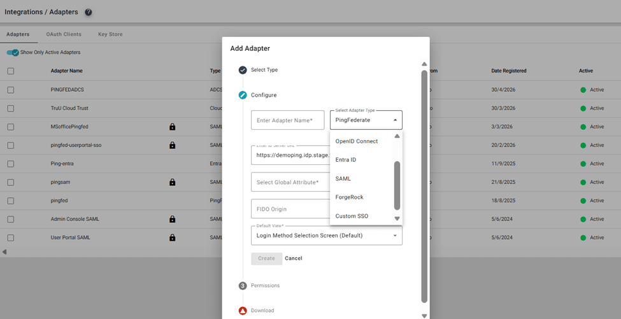The image size is (621, 319).
Task: Switch to the OAuth Clients tab
Action: pos(64,34)
